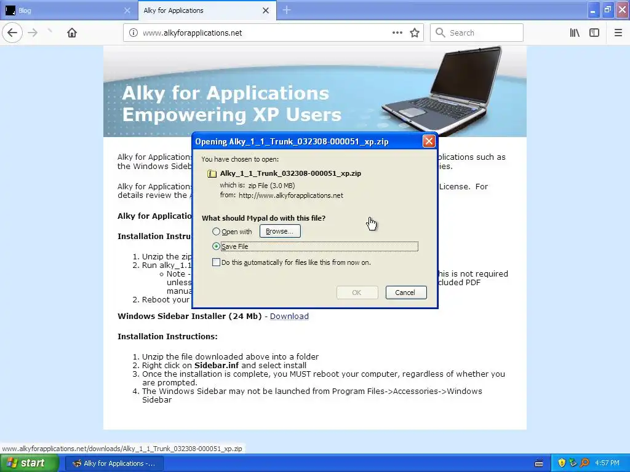Click the search magnifier icon in Search box
This screenshot has width=630, height=472.
click(441, 33)
